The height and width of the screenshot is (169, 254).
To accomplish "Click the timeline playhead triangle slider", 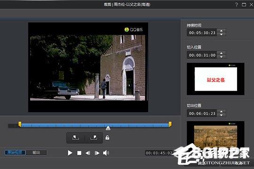I will coord(108,128).
